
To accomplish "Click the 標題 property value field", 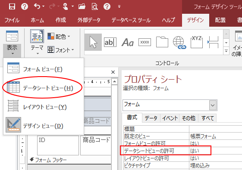I will click(216, 129).
